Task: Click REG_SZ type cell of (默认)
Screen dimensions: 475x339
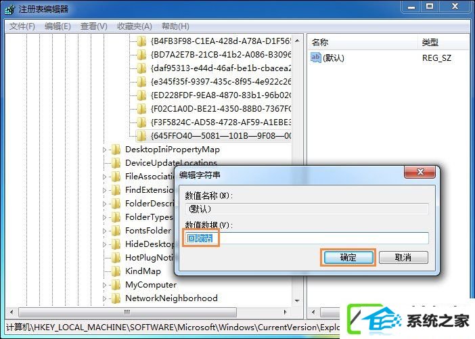Action: [x=436, y=58]
